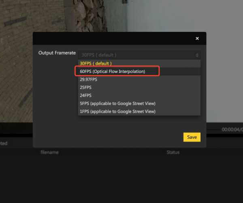Click the filename column header
Screen dimensions: 243x203
[x=49, y=153]
